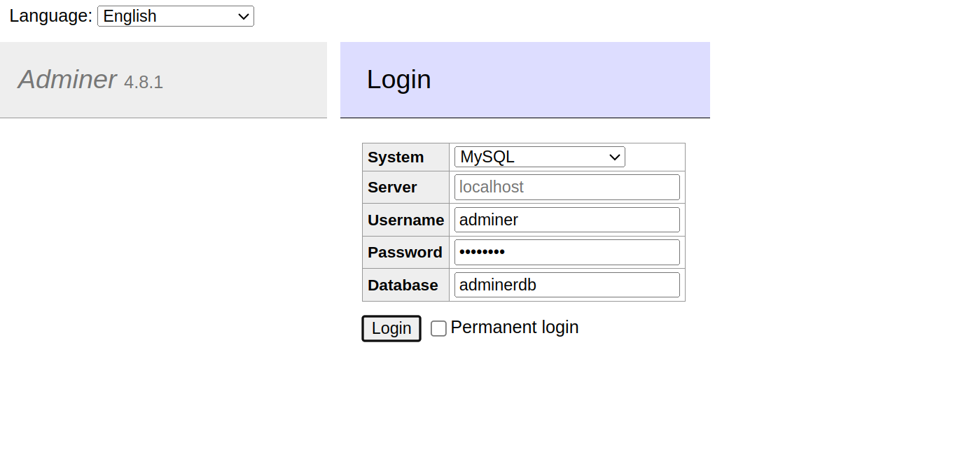Click the 4.8.1 version number
The height and width of the screenshot is (450, 972).
click(144, 83)
